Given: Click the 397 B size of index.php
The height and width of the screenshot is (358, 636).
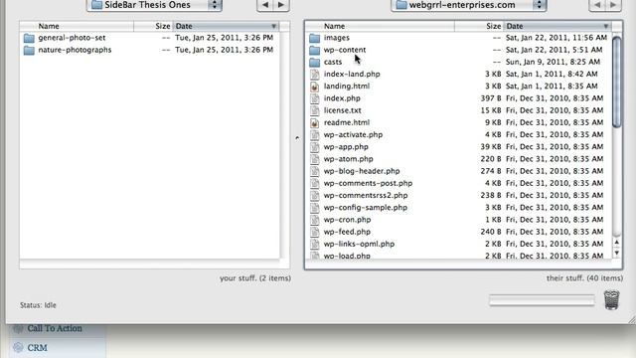Looking at the screenshot, I should [491, 98].
